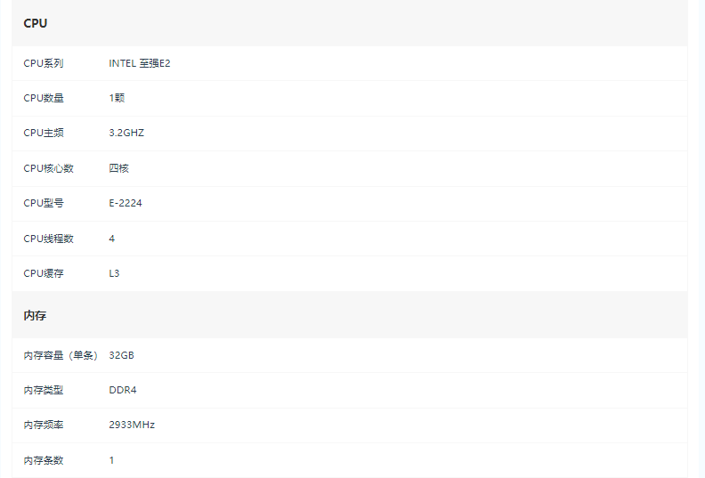This screenshot has height=478, width=705.
Task: Click the 2933MHz memory frequency value
Action: click(x=132, y=425)
